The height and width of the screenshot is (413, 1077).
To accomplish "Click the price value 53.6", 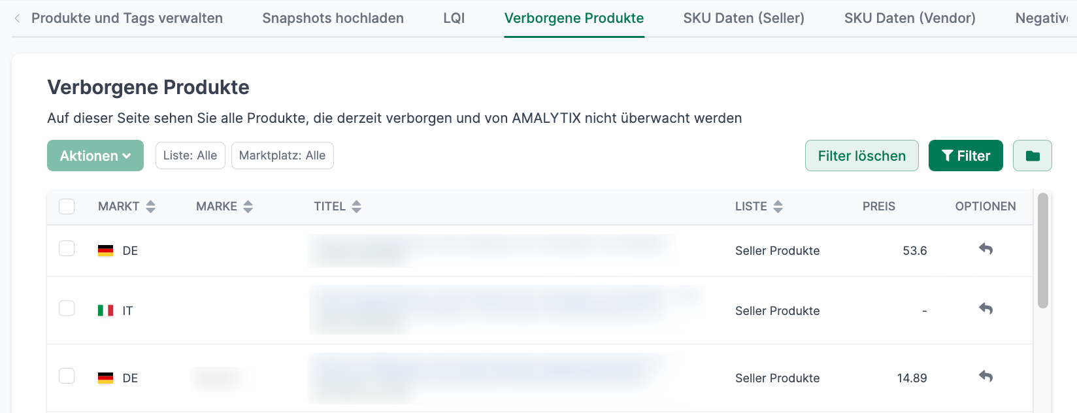I will [x=914, y=251].
